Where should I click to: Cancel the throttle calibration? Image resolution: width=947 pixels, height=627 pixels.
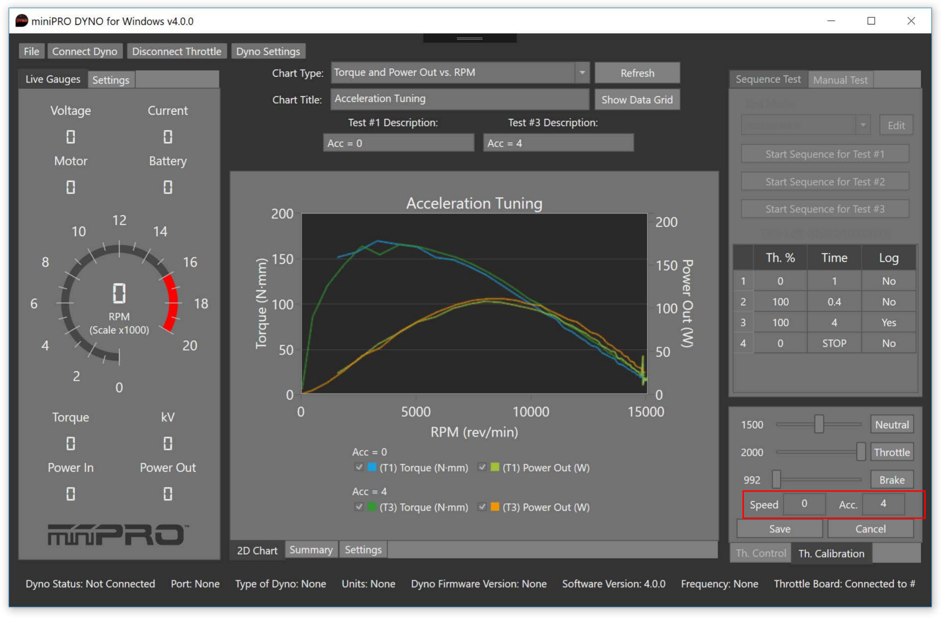870,529
